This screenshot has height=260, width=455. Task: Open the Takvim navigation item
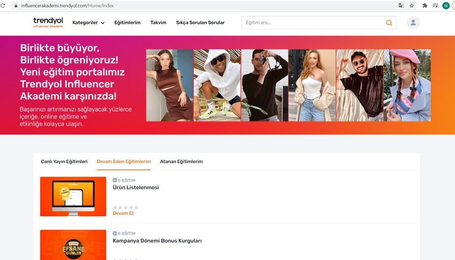pos(158,22)
